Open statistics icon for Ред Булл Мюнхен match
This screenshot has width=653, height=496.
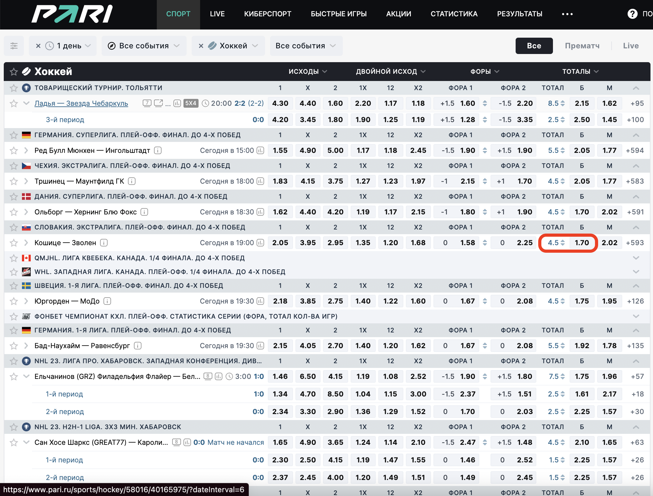point(260,150)
